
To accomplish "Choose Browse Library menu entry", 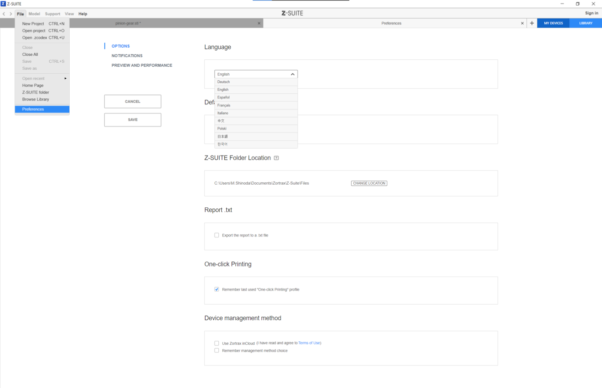I will (42, 99).
